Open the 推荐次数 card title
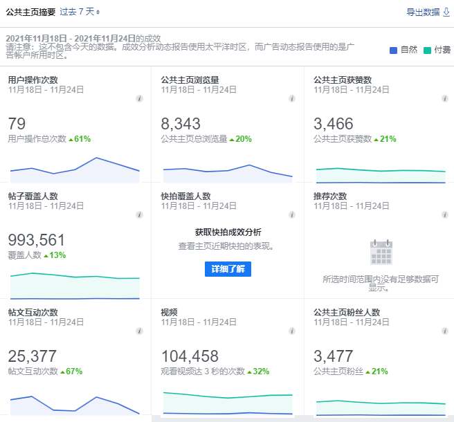454x422 pixels. (x=330, y=196)
